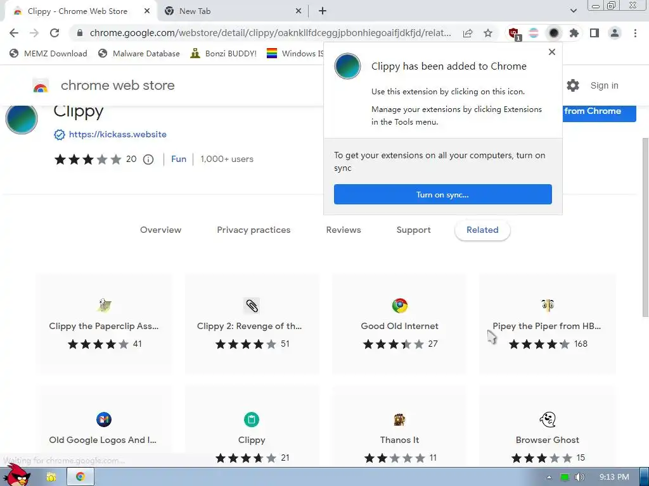The width and height of the screenshot is (649, 486).
Task: Switch to the Reviews tab
Action: click(x=344, y=230)
